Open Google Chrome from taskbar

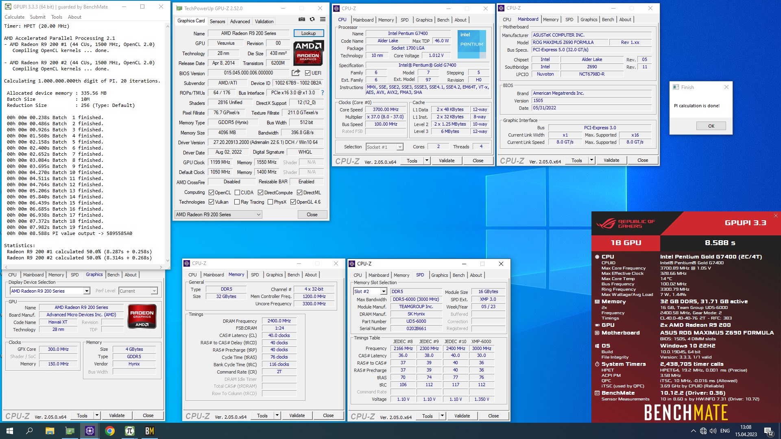pos(110,431)
